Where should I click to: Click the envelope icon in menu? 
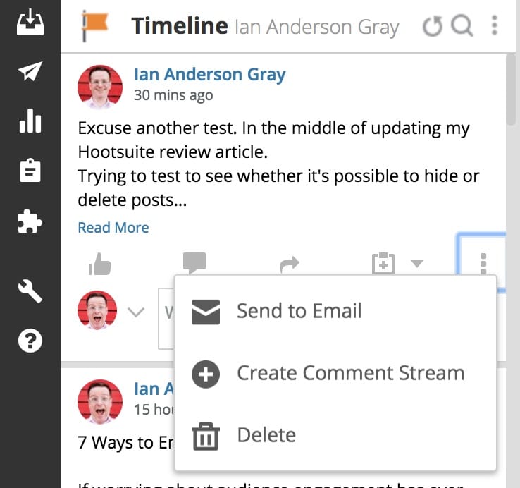click(206, 312)
